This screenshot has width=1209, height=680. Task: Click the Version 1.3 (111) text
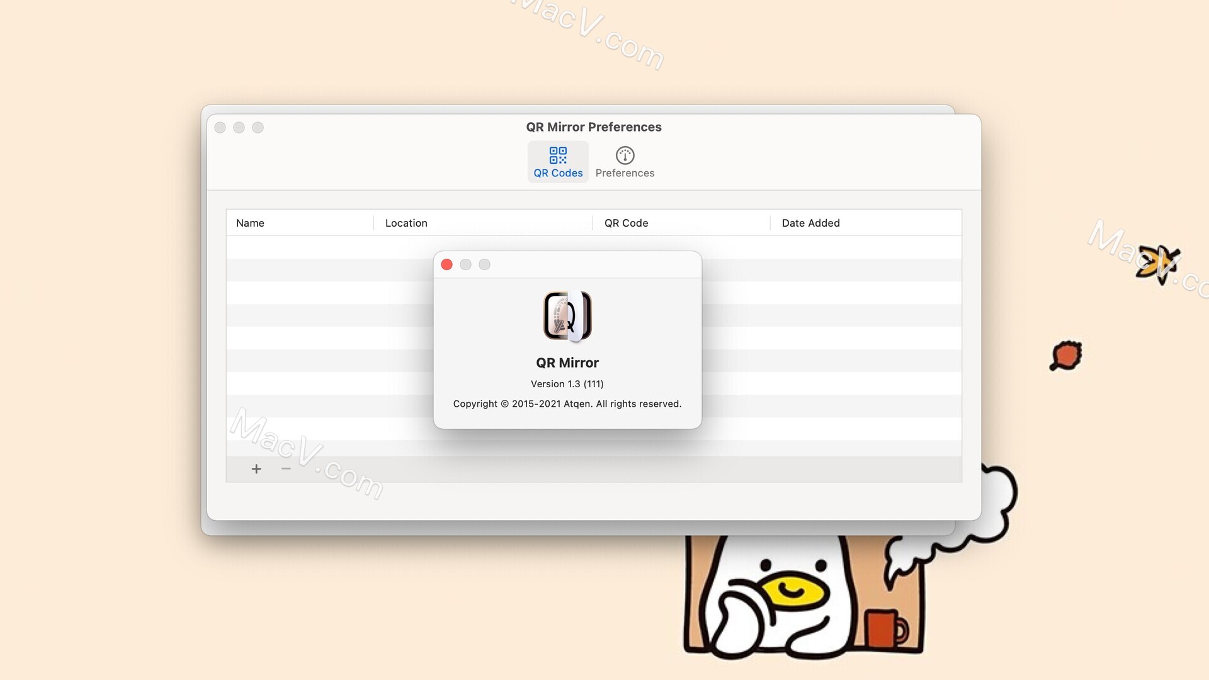pos(567,384)
